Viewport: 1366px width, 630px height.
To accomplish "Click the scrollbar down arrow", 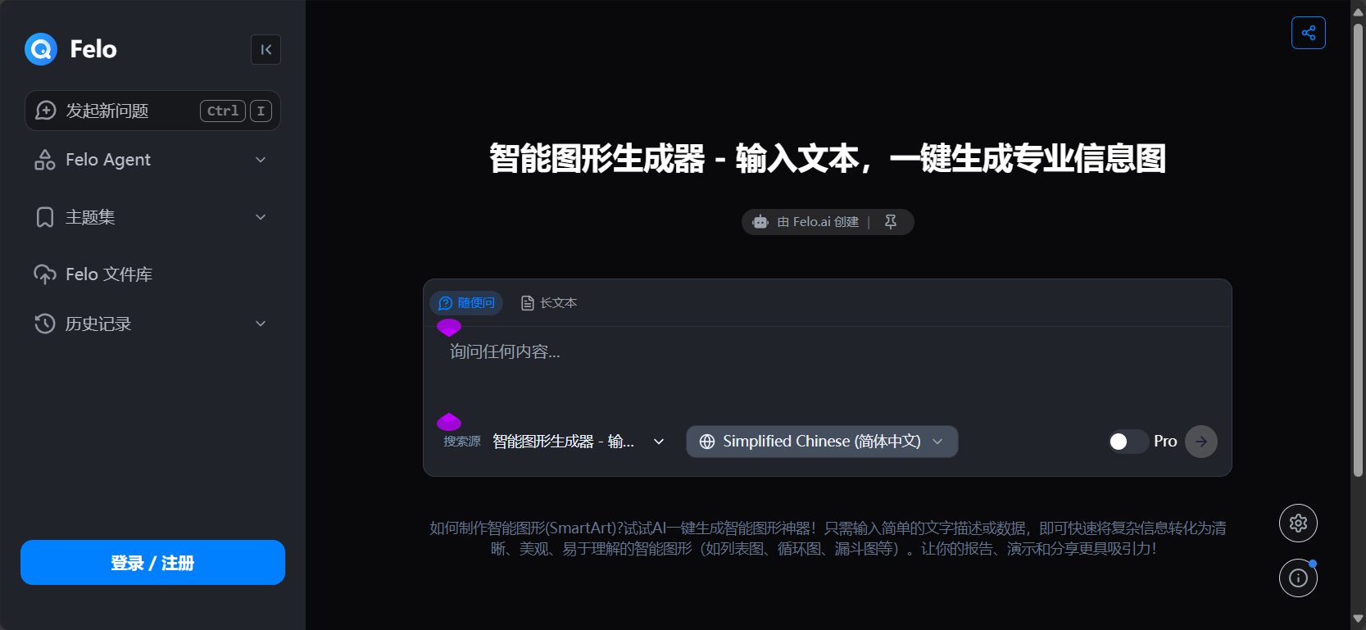I will click(1358, 619).
